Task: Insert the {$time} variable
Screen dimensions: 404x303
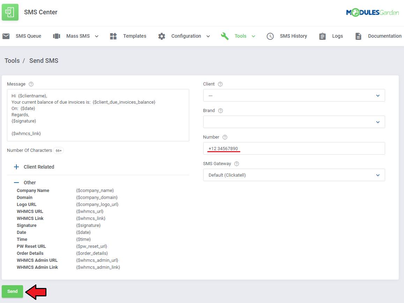Action: (83, 239)
